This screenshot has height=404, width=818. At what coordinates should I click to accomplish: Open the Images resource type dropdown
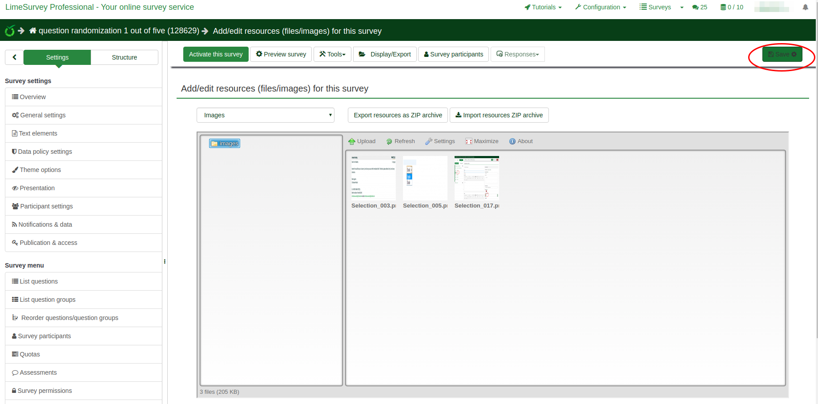click(x=266, y=115)
